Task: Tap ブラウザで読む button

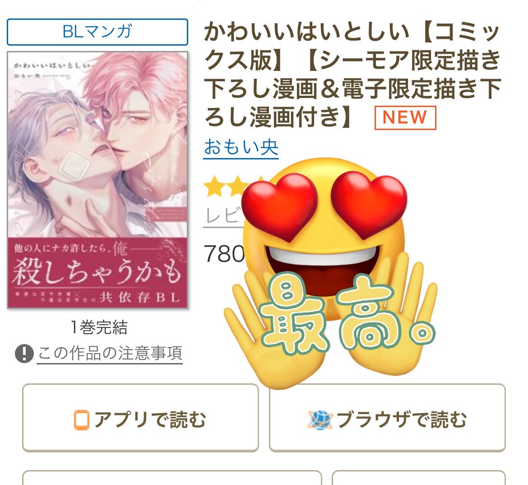Action: pyautogui.click(x=387, y=418)
